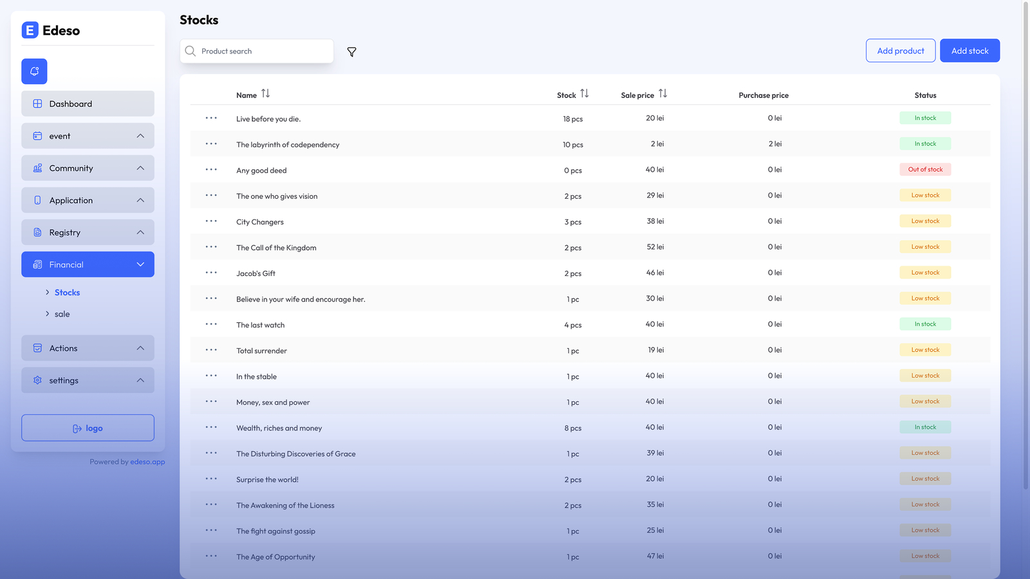The height and width of the screenshot is (579, 1030).
Task: Open three-dot menu for Jacob's Gift row
Action: coord(211,273)
